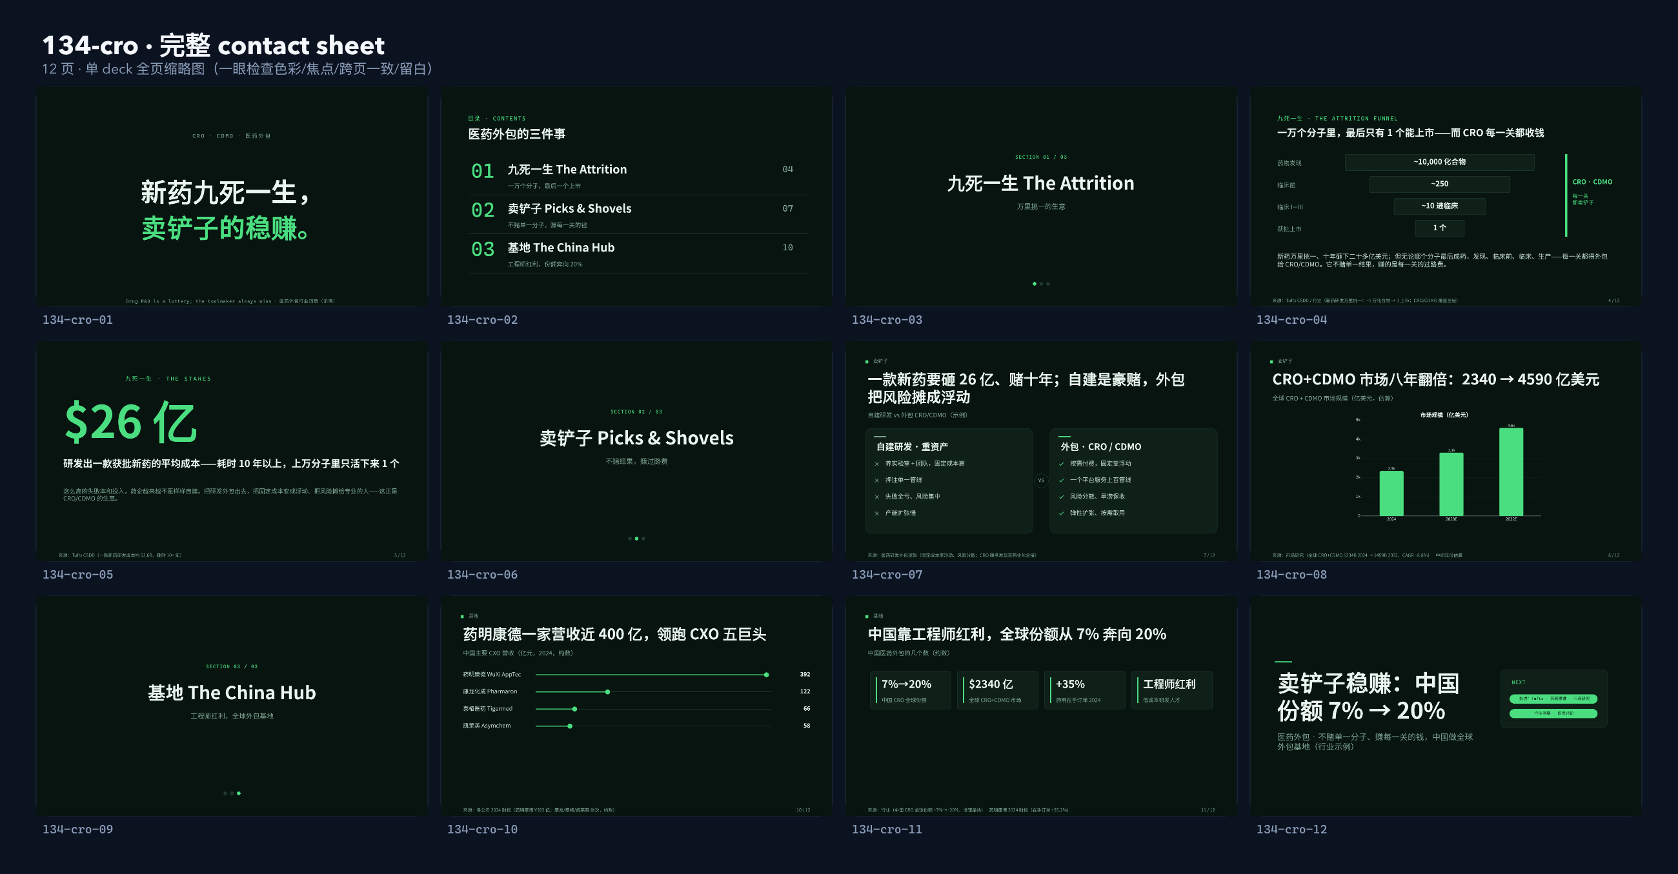Open the 134-cro-01 title slide thumbnail
The width and height of the screenshot is (1678, 874).
tap(232, 196)
